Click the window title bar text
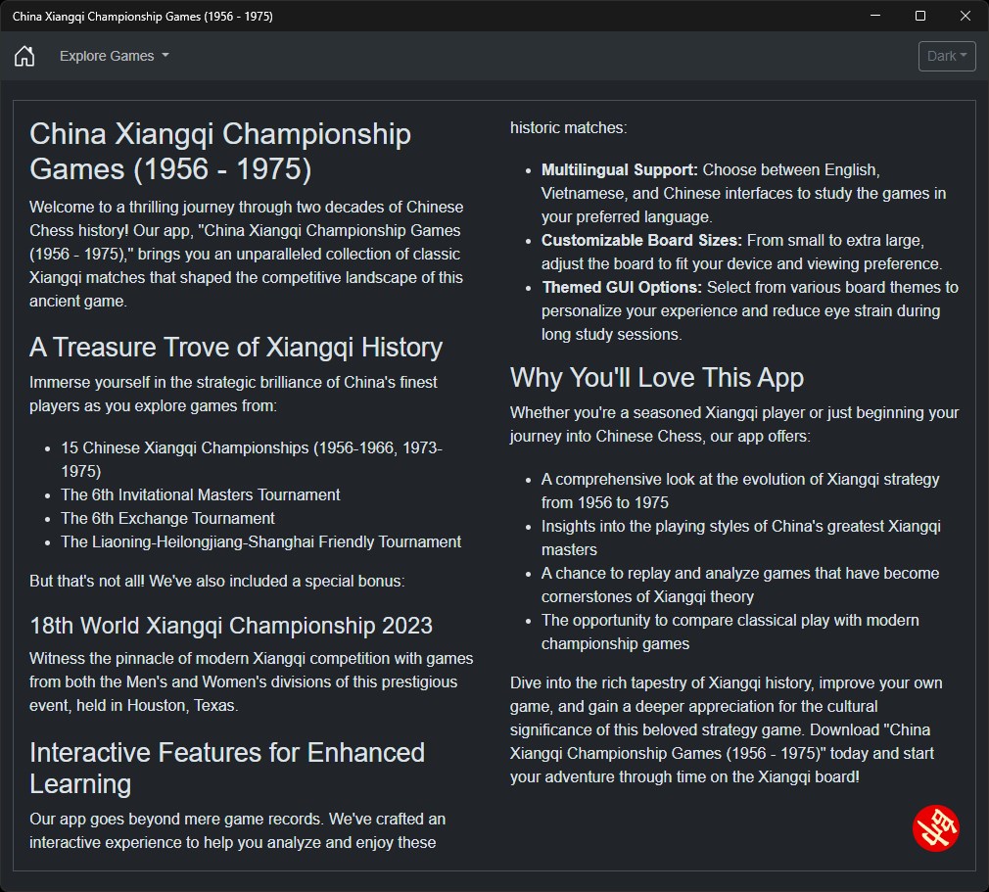 pyautogui.click(x=143, y=17)
